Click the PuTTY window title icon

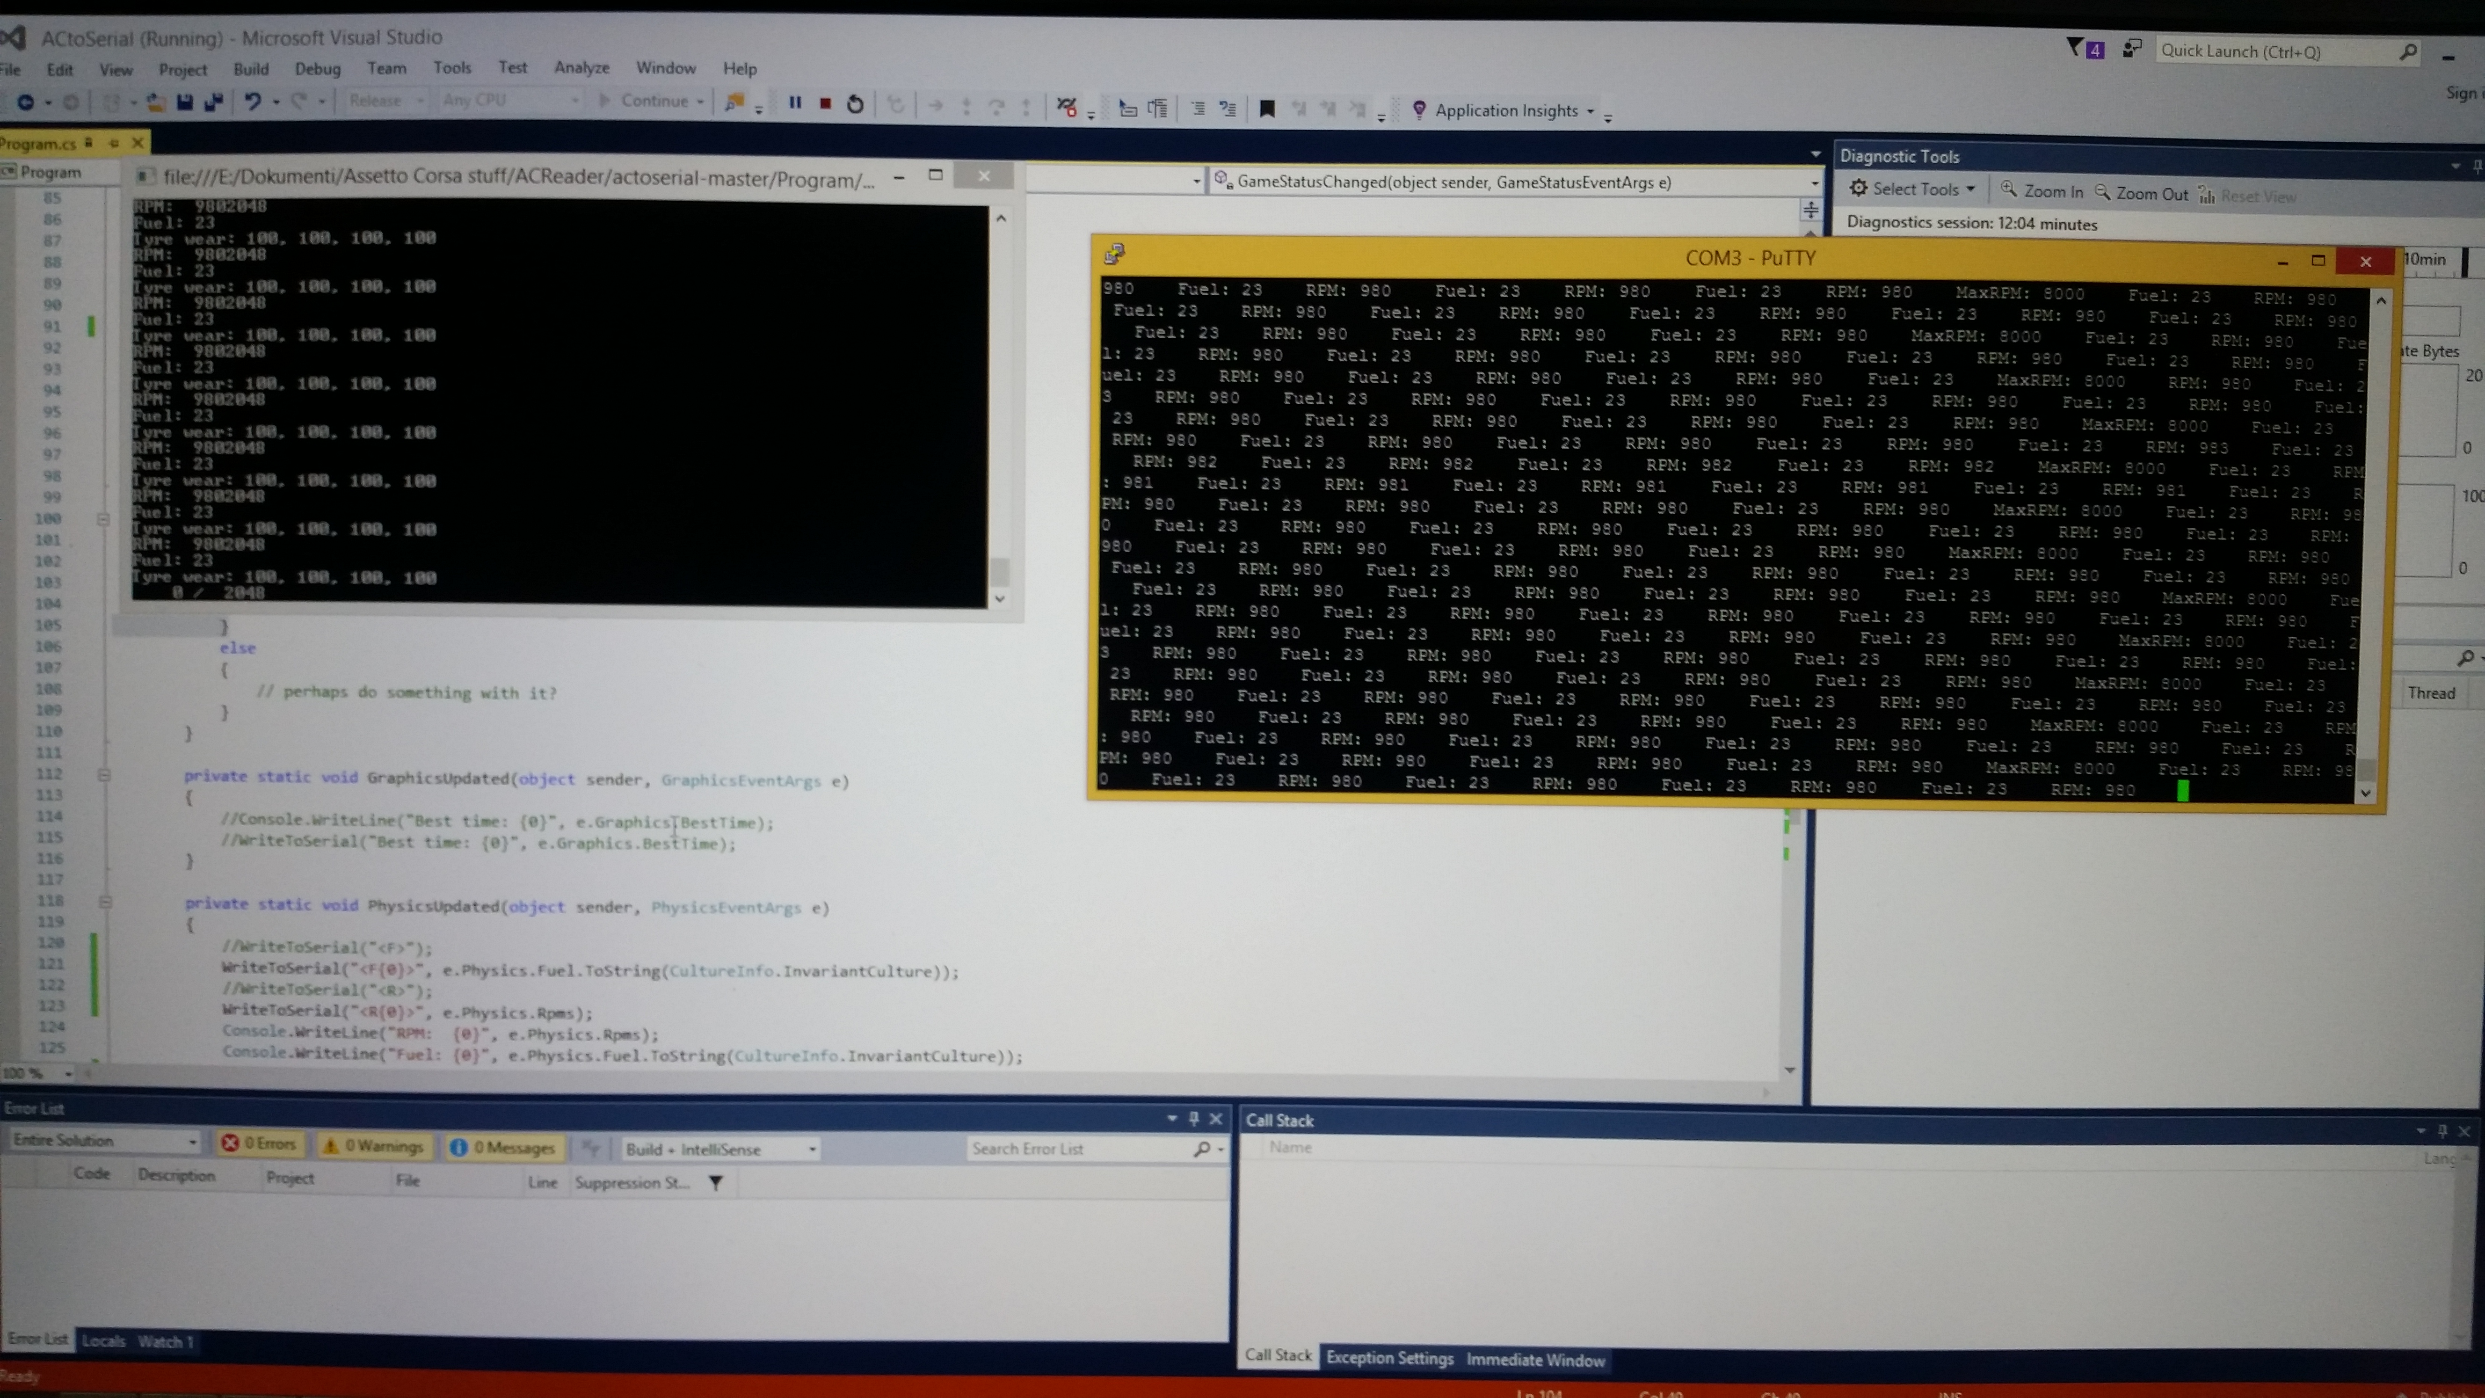(1114, 254)
